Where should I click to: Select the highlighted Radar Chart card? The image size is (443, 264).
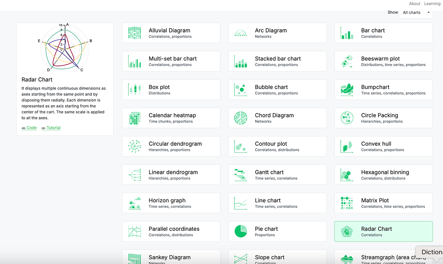coord(383,231)
